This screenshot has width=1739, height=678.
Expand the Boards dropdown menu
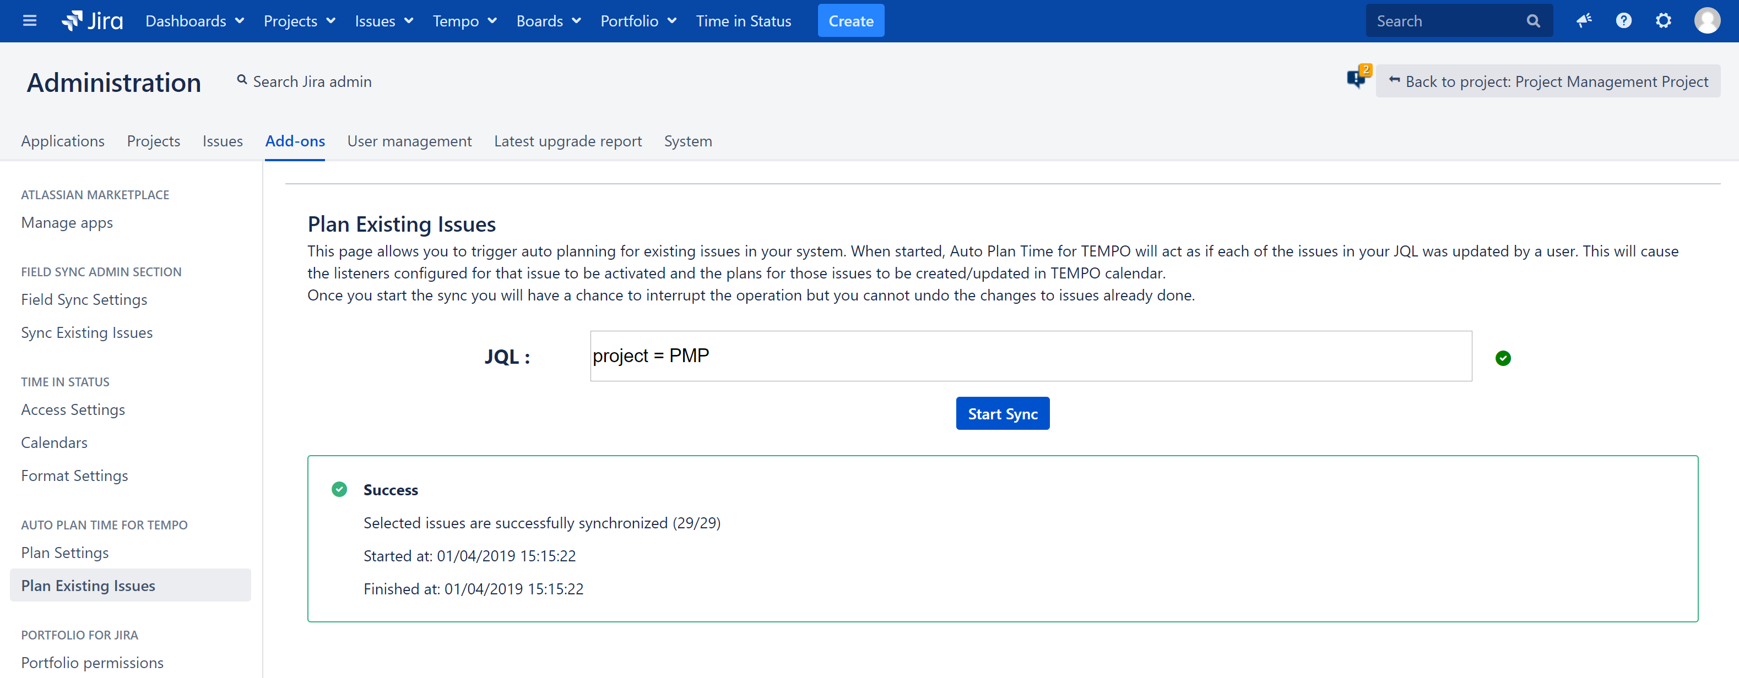coord(548,21)
